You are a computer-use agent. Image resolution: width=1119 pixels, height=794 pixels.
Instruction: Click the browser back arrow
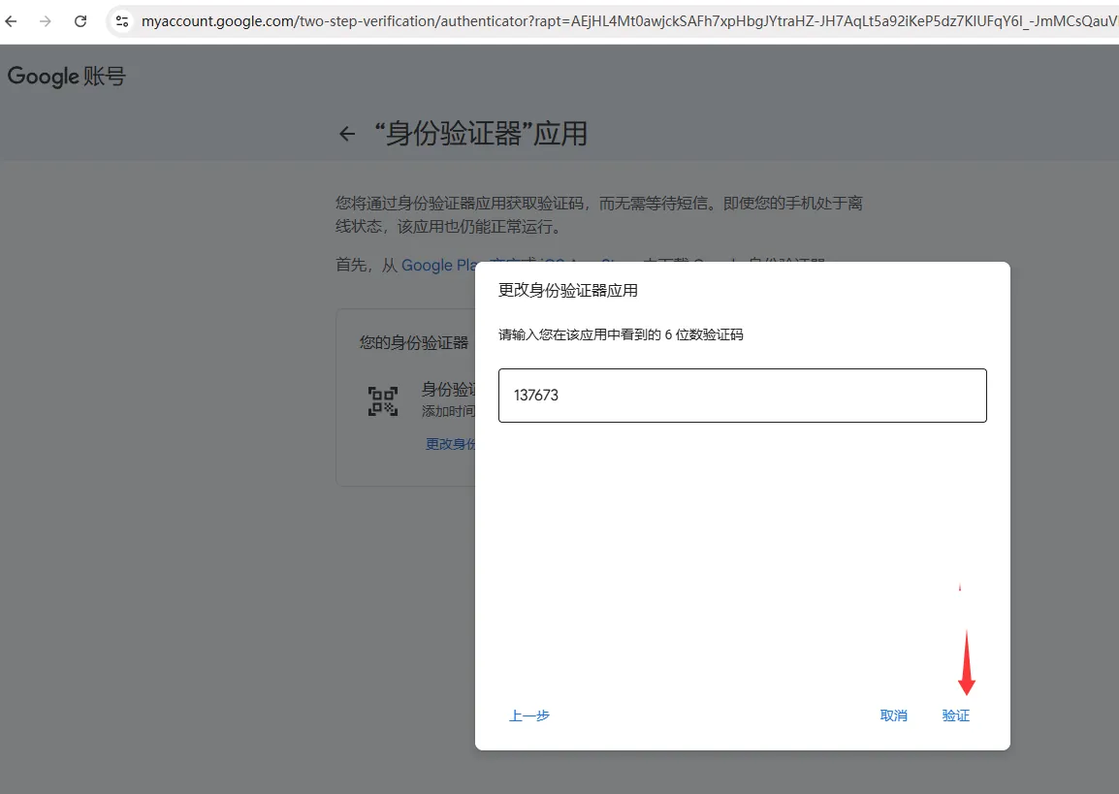[11, 21]
